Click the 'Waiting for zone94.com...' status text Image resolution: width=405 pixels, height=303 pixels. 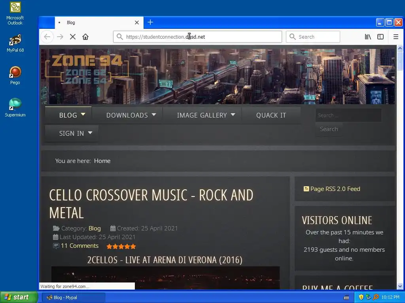pos(64,286)
